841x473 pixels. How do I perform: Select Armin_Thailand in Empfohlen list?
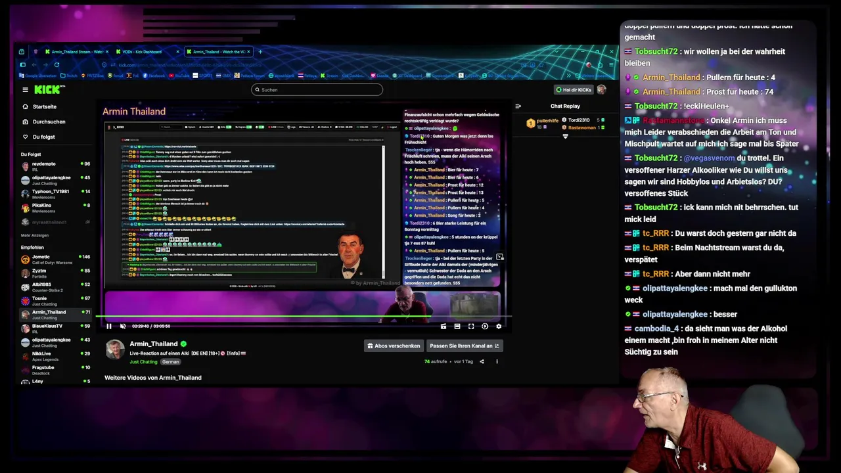click(x=55, y=315)
